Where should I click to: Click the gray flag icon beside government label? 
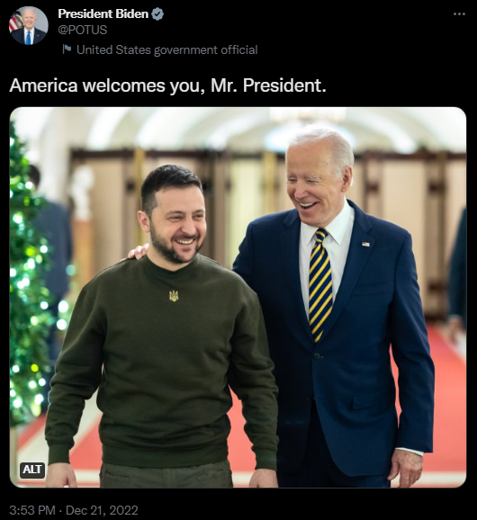(x=67, y=49)
